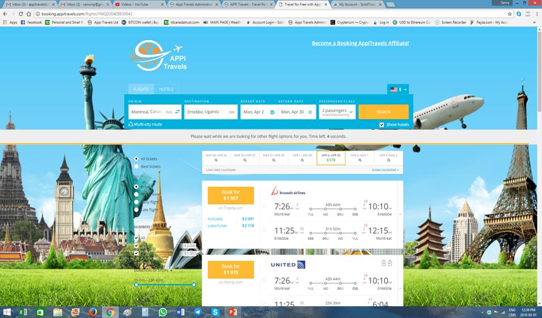Uncheck the Show hotels checkbox

click(x=382, y=124)
